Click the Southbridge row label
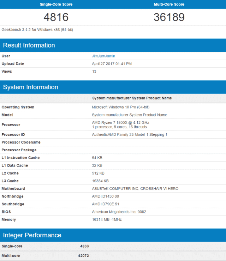226x261 pixels. [13, 204]
